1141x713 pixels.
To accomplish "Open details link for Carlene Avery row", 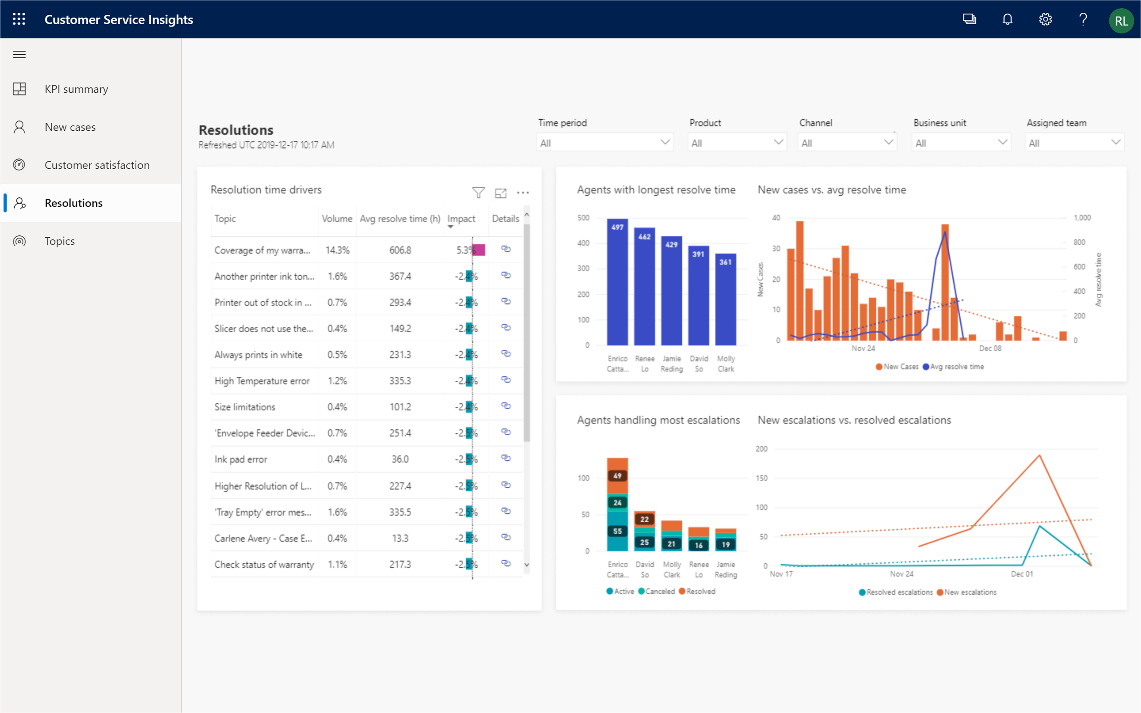I will 506,537.
